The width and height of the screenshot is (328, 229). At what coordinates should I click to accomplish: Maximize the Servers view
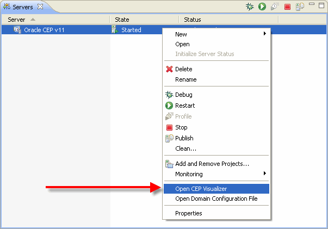(x=321, y=5)
